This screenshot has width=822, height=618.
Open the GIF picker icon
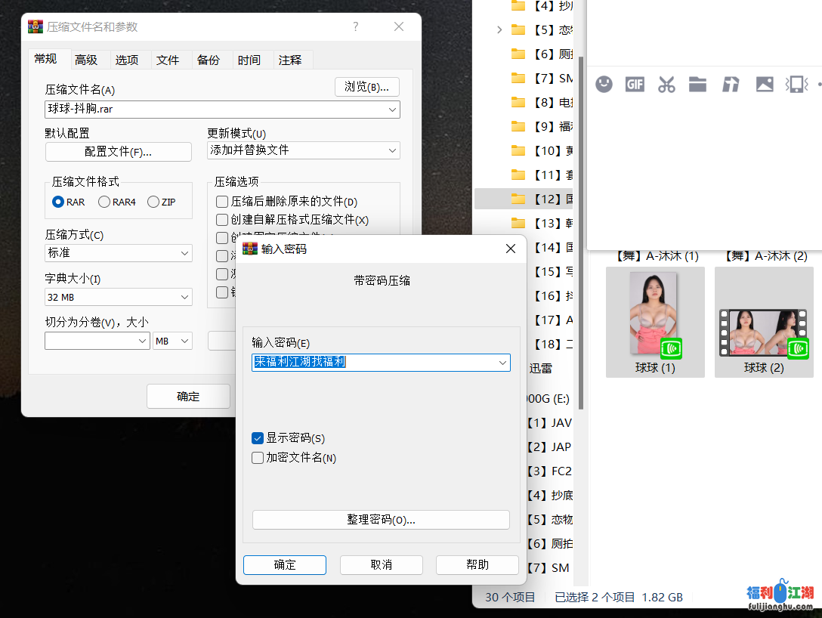click(635, 84)
